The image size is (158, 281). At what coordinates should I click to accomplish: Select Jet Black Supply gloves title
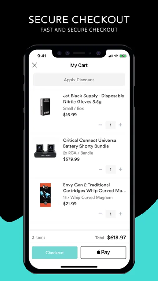click(93, 99)
